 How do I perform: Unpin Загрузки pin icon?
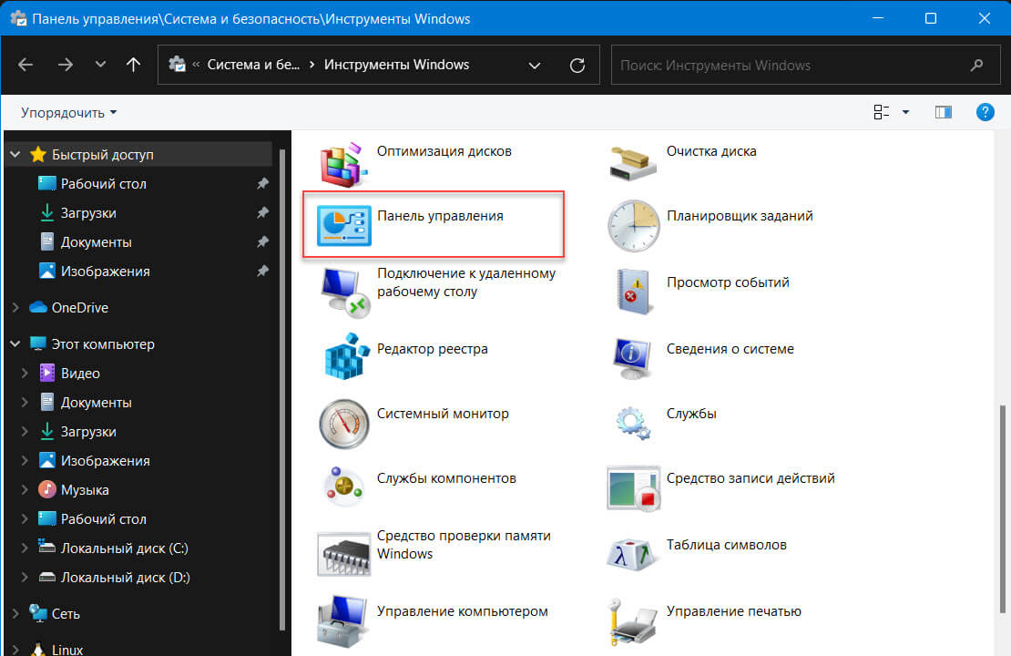pyautogui.click(x=261, y=213)
